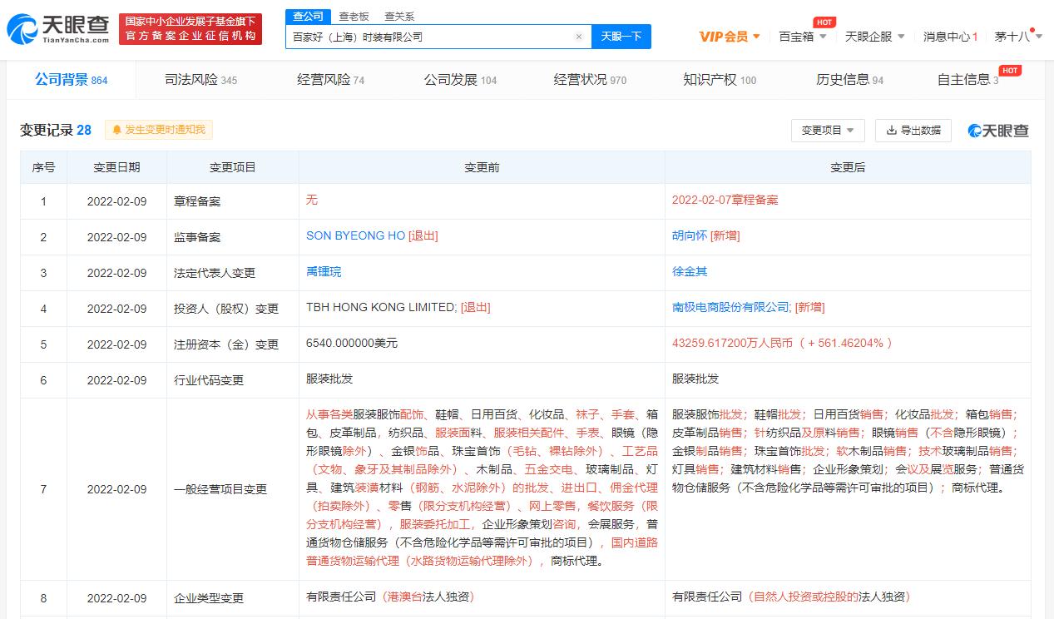
Task: Click the TianYanCha logo
Action: (58, 28)
